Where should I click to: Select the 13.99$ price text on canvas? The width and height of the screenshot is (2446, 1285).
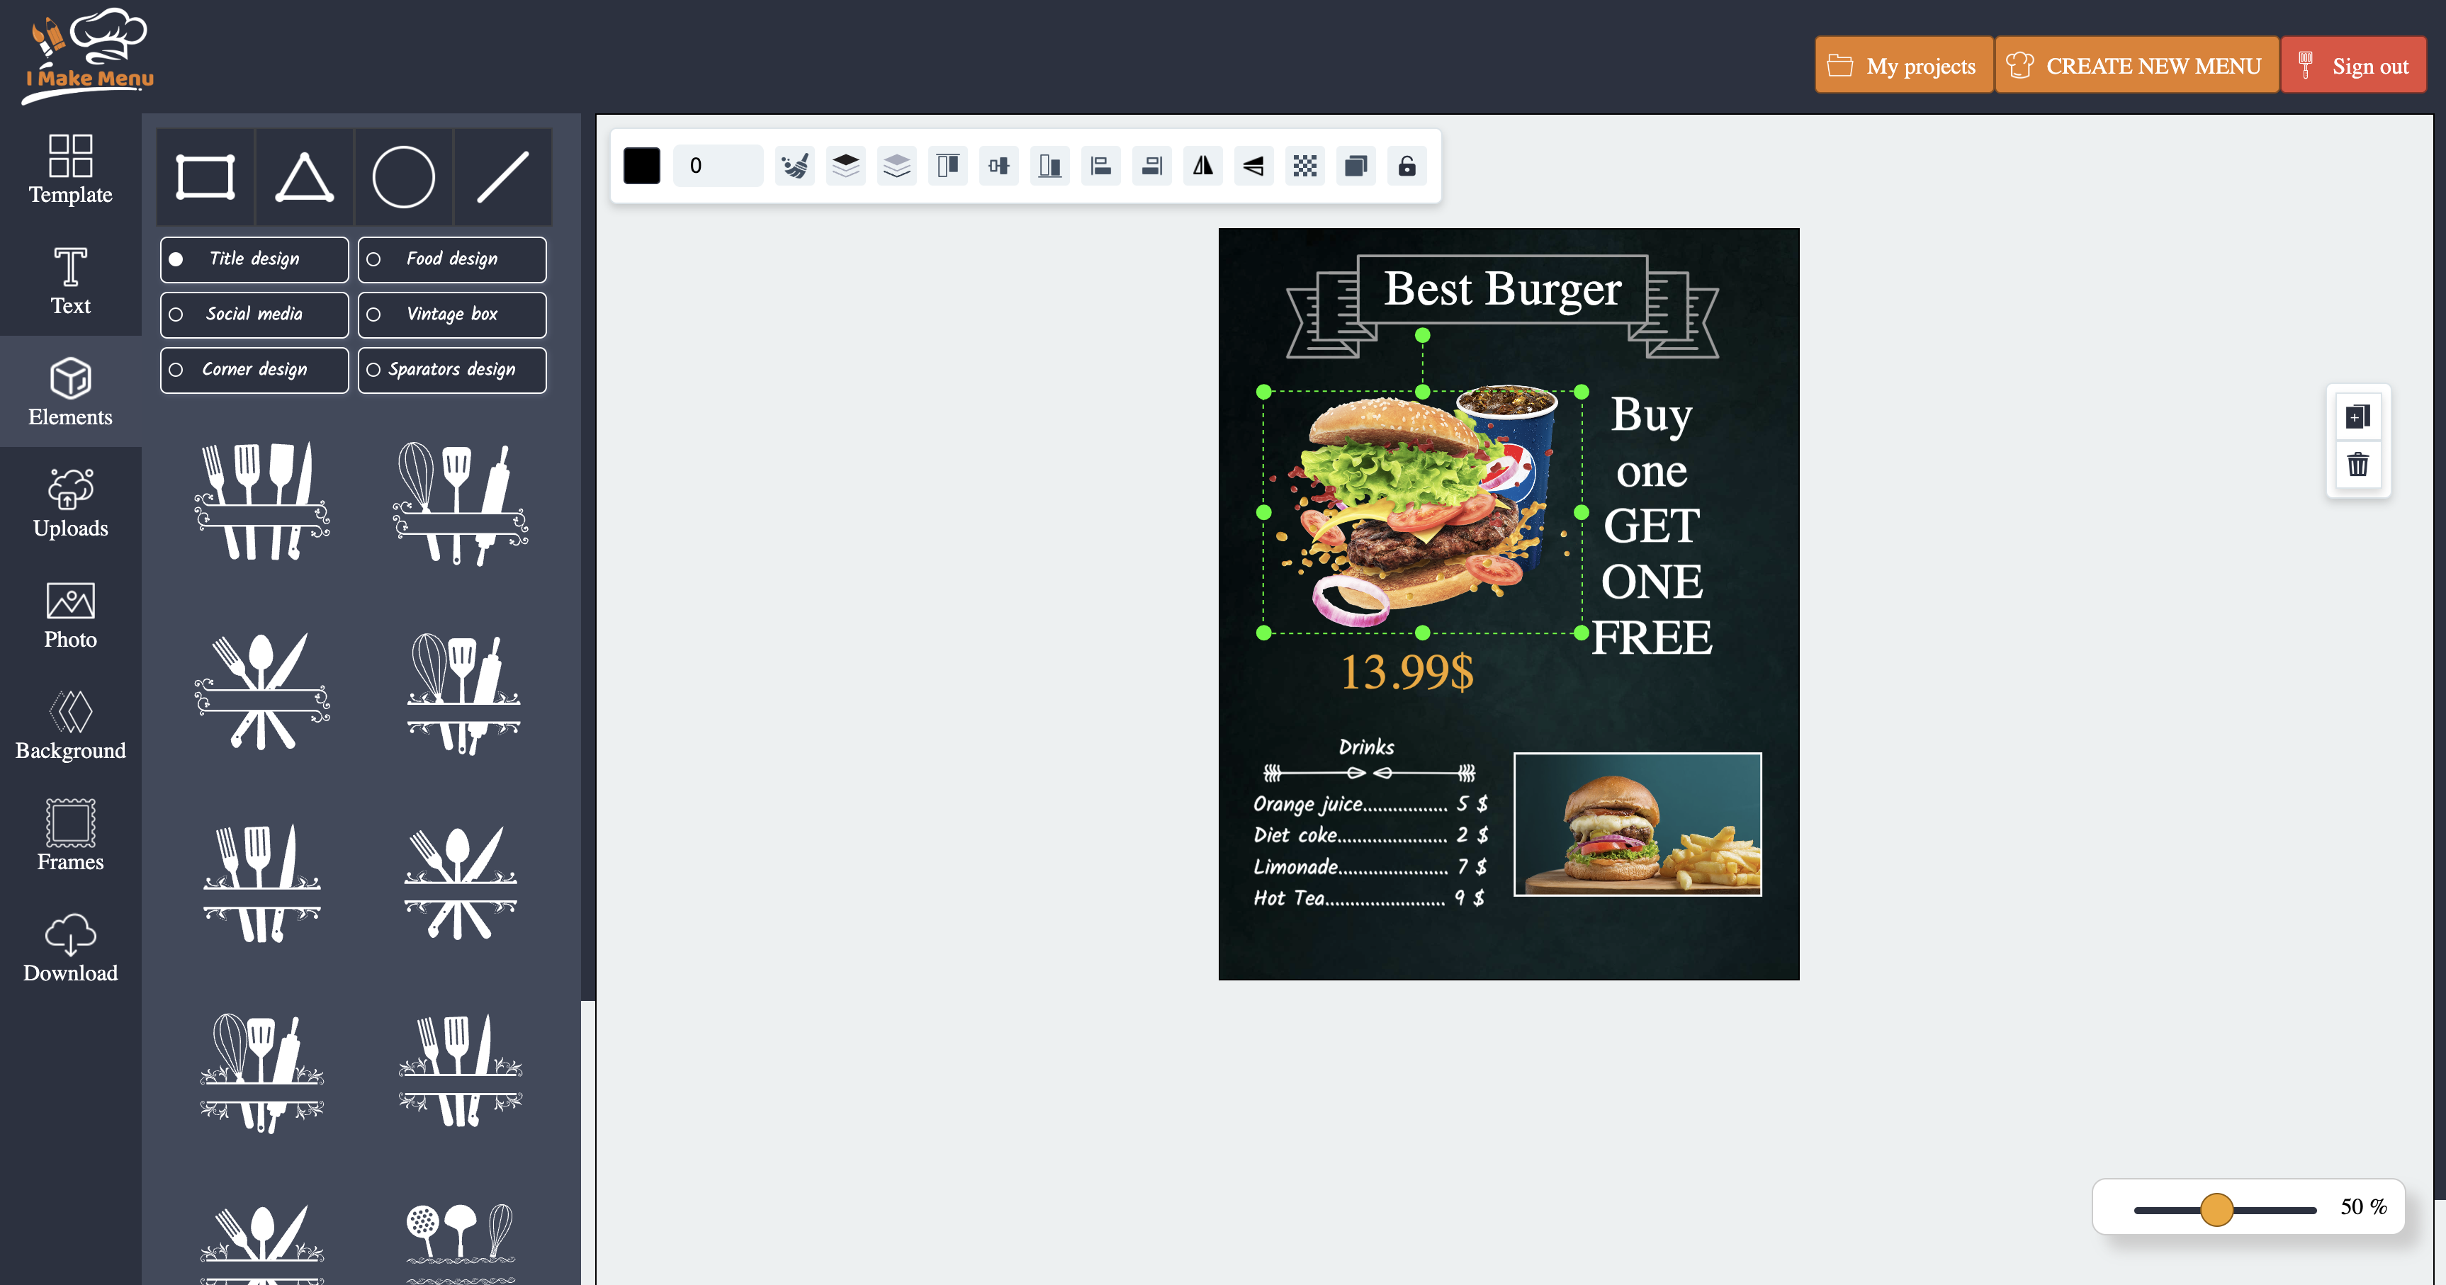1407,672
